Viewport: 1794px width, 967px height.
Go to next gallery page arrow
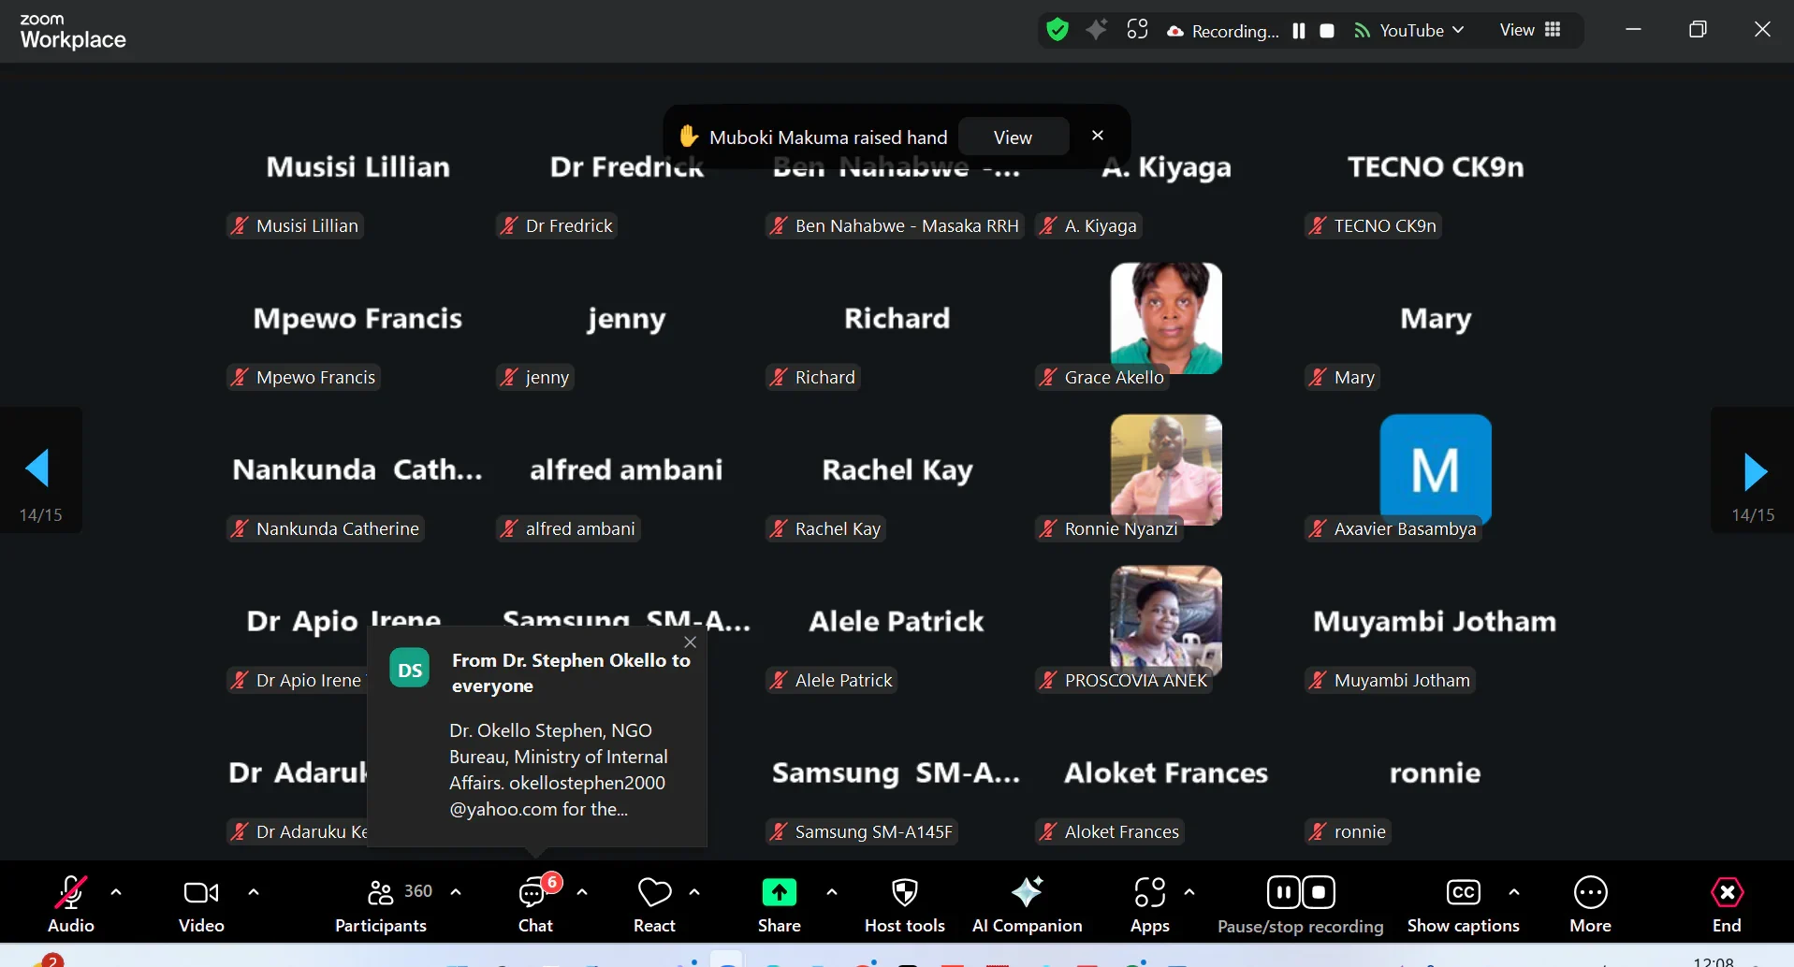pos(1754,471)
